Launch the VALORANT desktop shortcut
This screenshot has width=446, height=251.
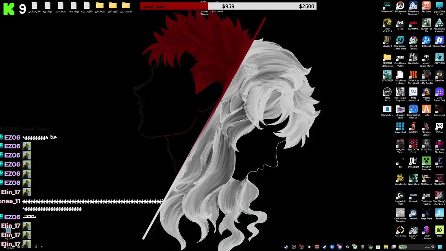[439, 180]
